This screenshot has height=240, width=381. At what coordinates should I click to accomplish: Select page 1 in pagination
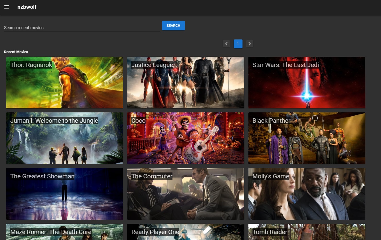click(x=238, y=44)
